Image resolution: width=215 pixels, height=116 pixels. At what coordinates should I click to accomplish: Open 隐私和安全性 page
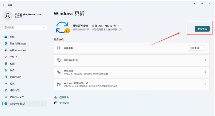point(17,97)
